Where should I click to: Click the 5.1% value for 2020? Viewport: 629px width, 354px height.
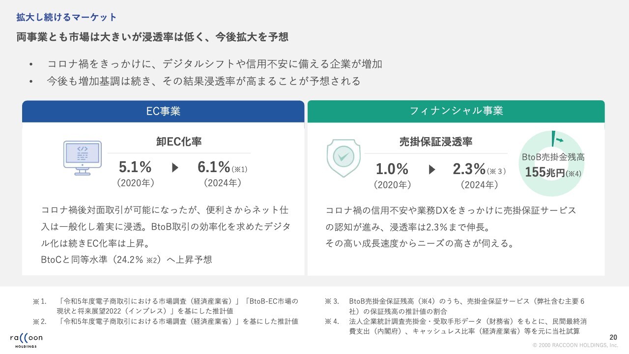pos(135,167)
